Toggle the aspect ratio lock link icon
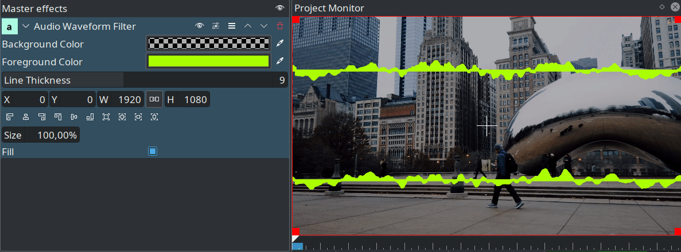The width and height of the screenshot is (681, 252). (154, 99)
